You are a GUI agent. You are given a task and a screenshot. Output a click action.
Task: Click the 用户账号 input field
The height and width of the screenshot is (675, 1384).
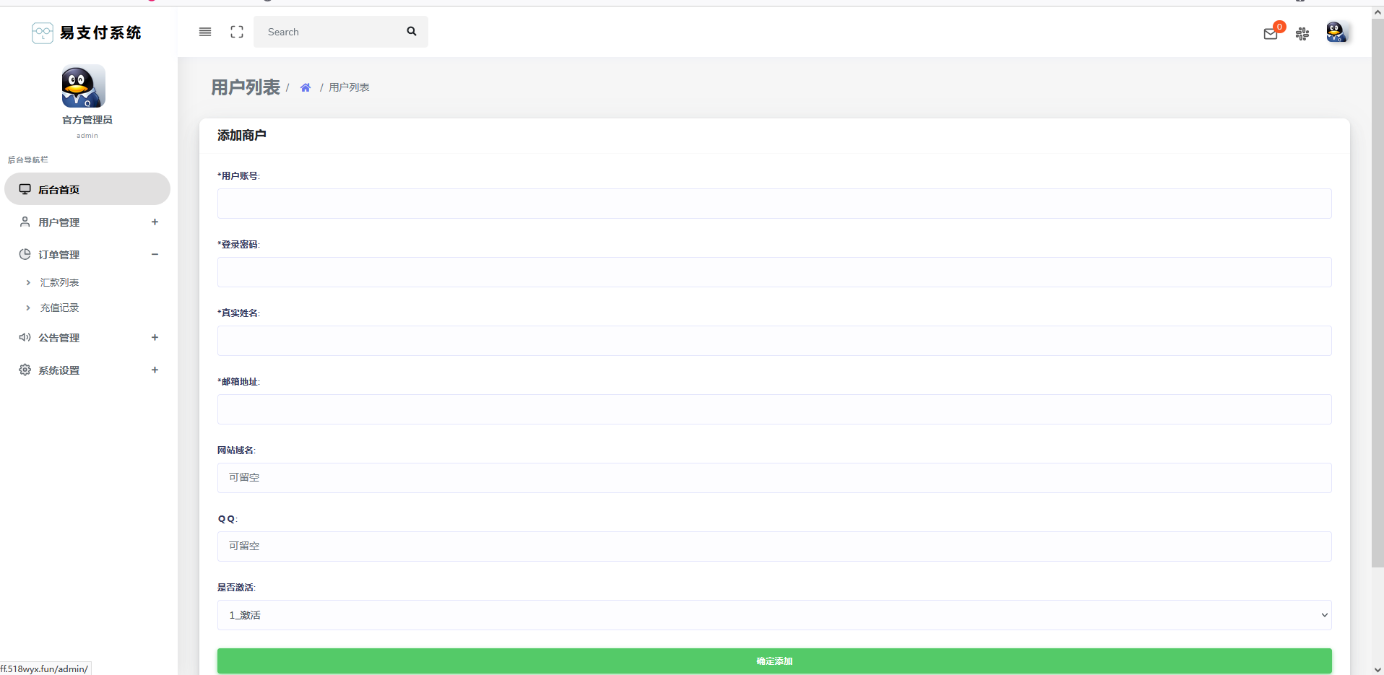tap(774, 204)
